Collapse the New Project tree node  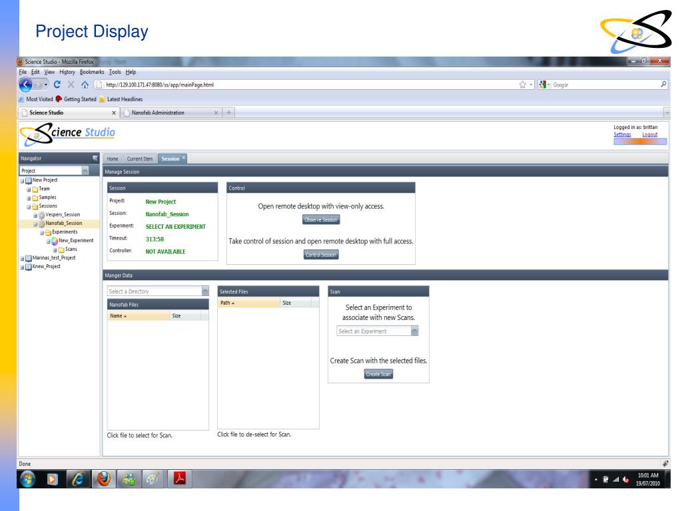[22, 181]
